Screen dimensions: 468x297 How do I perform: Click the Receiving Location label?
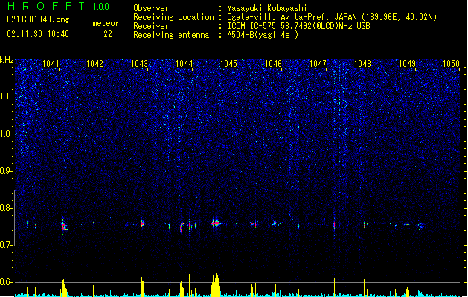click(173, 17)
